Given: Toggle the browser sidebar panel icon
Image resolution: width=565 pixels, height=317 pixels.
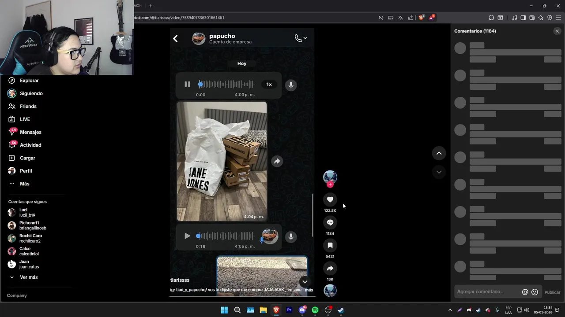Looking at the screenshot, I should click(x=523, y=18).
